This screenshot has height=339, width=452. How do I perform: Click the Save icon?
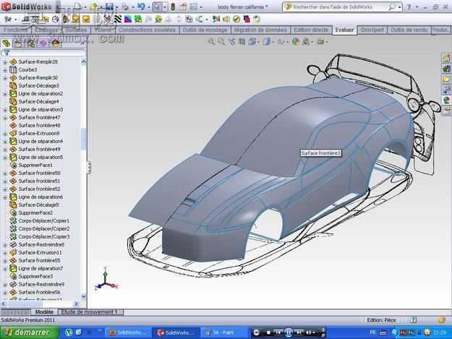pos(109,7)
